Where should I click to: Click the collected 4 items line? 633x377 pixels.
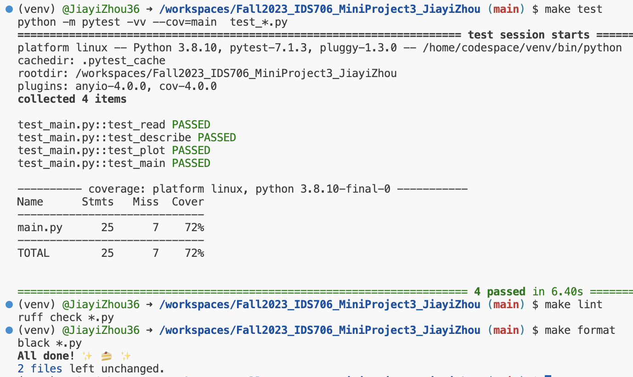(71, 99)
